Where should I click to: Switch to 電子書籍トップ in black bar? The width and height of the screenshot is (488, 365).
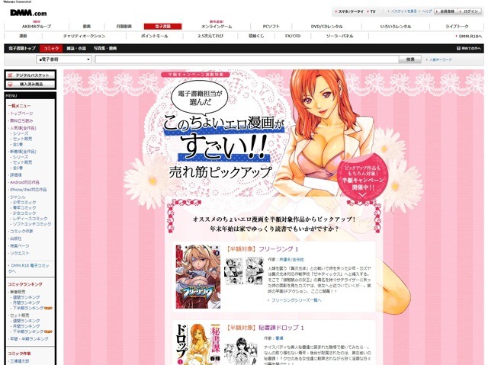(22, 49)
